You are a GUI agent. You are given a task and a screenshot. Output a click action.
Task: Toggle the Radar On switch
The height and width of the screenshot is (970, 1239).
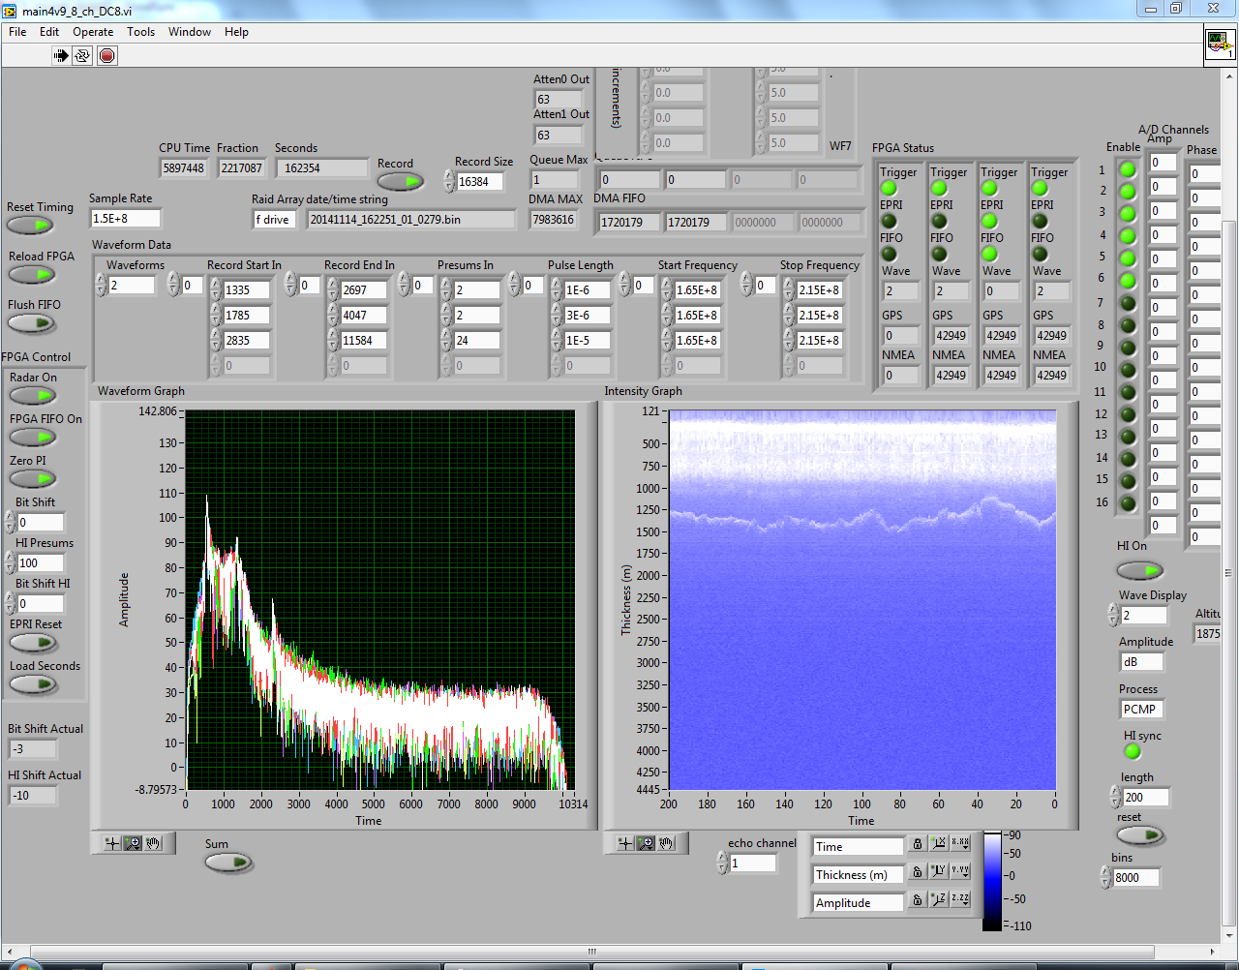click(32, 396)
